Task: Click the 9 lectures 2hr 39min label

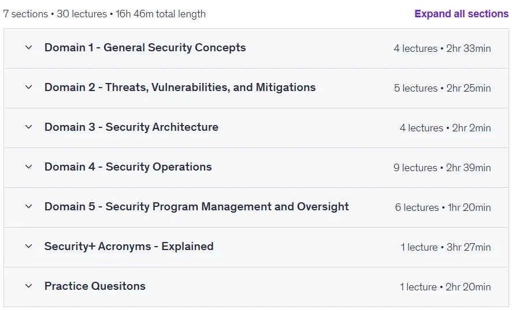Action: (x=442, y=168)
